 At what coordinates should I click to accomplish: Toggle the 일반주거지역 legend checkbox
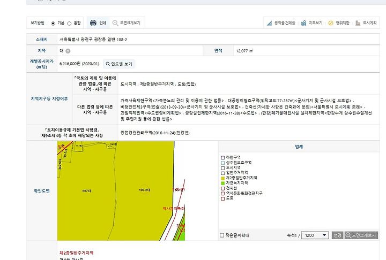223,173
